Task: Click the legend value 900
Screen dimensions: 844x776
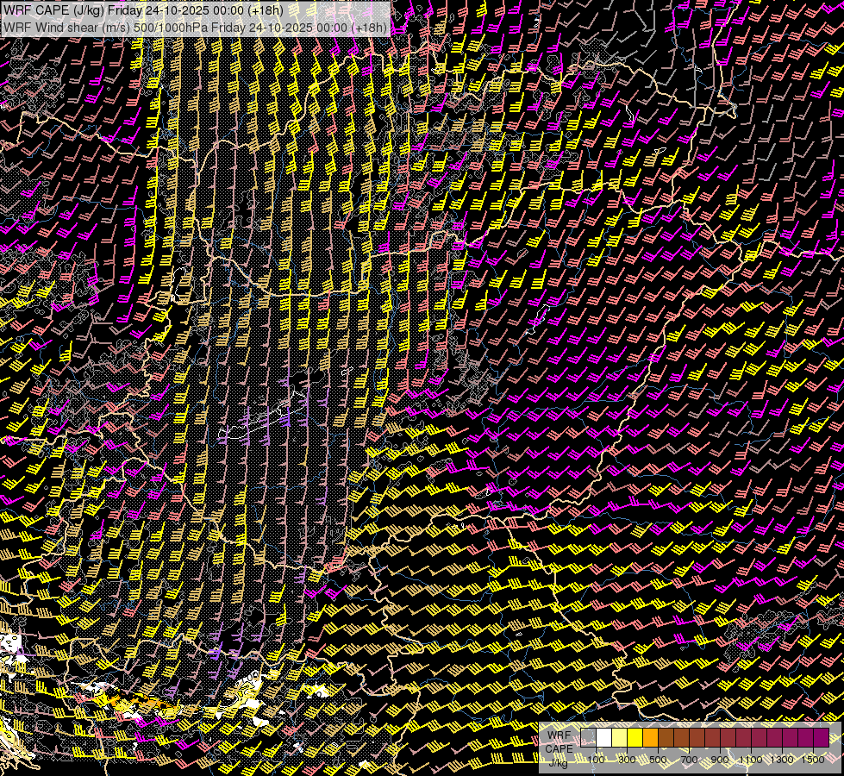Action: pyautogui.click(x=720, y=760)
